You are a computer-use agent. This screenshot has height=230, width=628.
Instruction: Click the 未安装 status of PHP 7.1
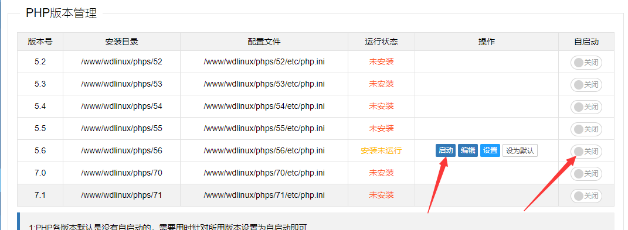click(x=381, y=195)
